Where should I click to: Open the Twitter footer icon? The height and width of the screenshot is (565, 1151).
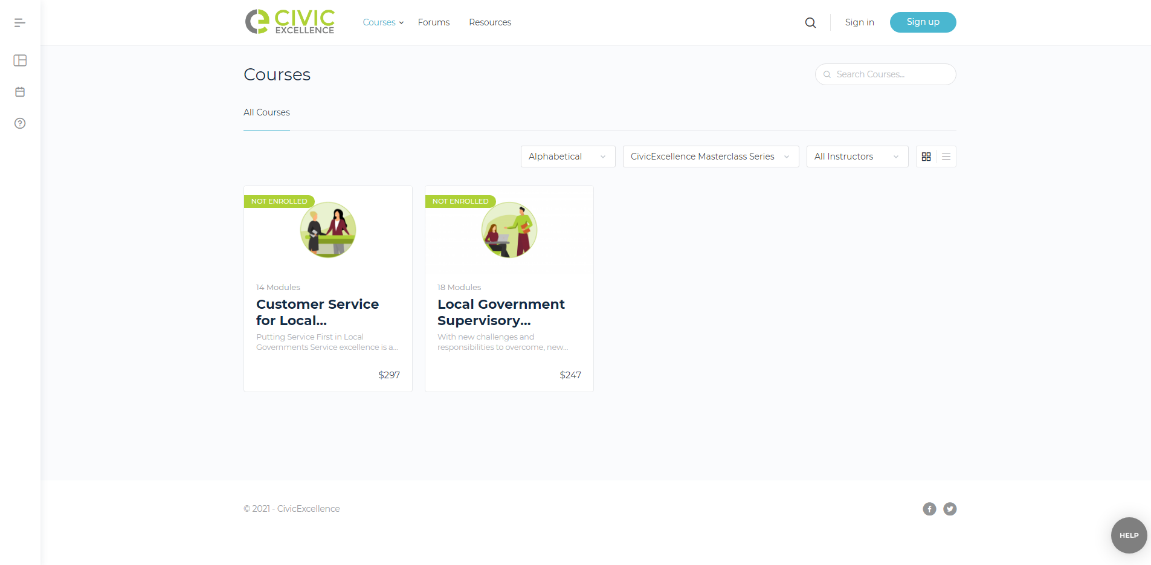pyautogui.click(x=950, y=509)
